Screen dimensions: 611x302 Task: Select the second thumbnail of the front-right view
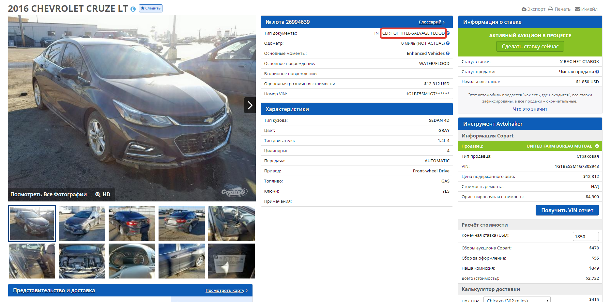pyautogui.click(x=82, y=223)
